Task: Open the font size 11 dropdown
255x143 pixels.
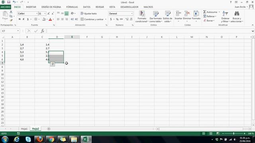Action: pyautogui.click(x=45, y=14)
